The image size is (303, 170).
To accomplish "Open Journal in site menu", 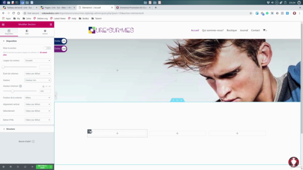I will pyautogui.click(x=244, y=30).
